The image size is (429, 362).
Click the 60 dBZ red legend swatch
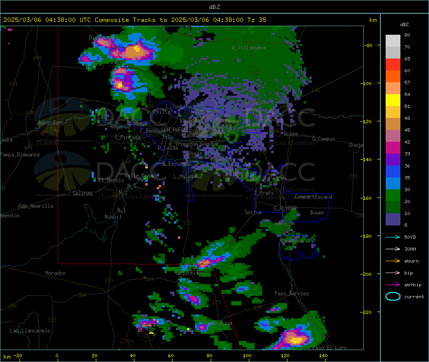tap(393, 64)
